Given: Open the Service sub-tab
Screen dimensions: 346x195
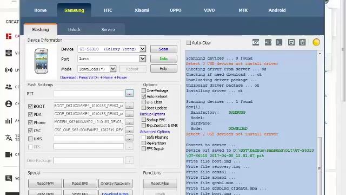Looking at the screenshot, I should pos(108,29).
